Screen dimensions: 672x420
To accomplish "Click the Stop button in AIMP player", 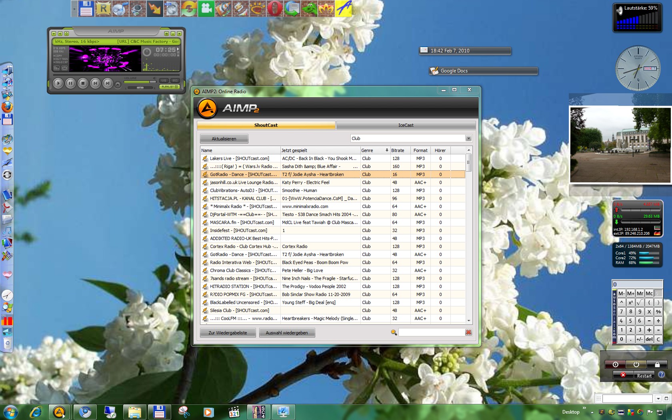I will coord(83,83).
